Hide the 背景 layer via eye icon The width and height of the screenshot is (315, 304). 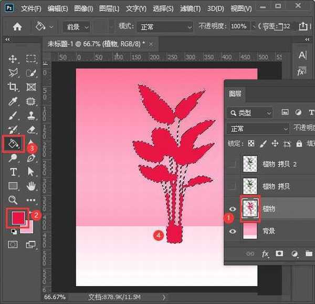click(233, 231)
